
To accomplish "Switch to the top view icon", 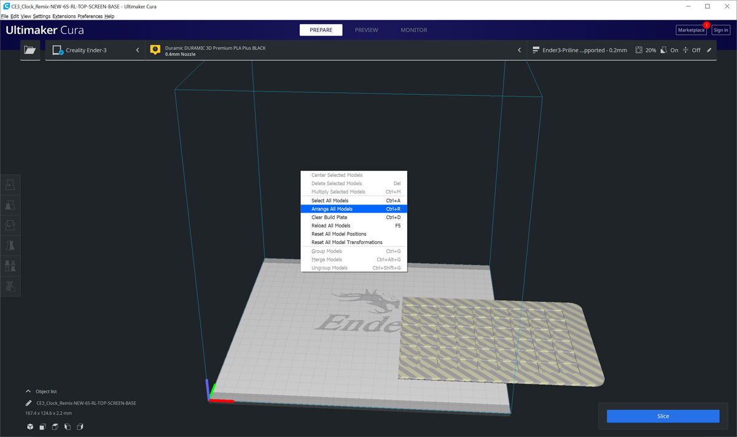I will [x=55, y=427].
